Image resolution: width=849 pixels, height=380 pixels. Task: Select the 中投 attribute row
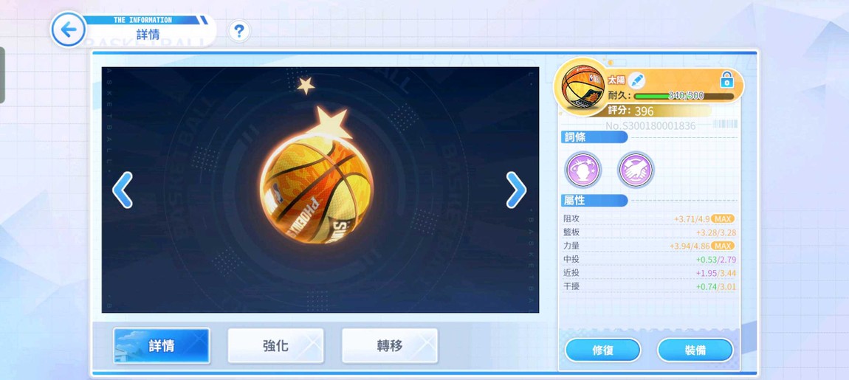click(x=649, y=259)
